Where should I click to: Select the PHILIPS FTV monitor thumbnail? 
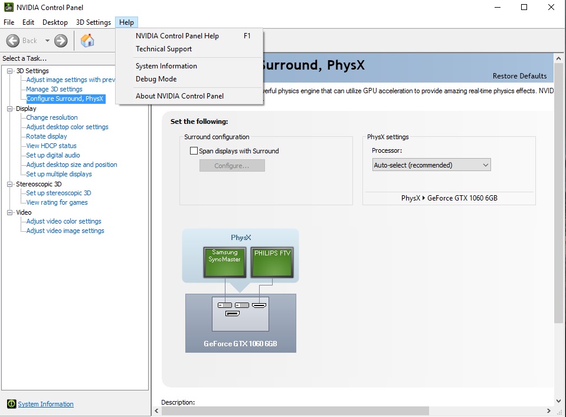272,262
